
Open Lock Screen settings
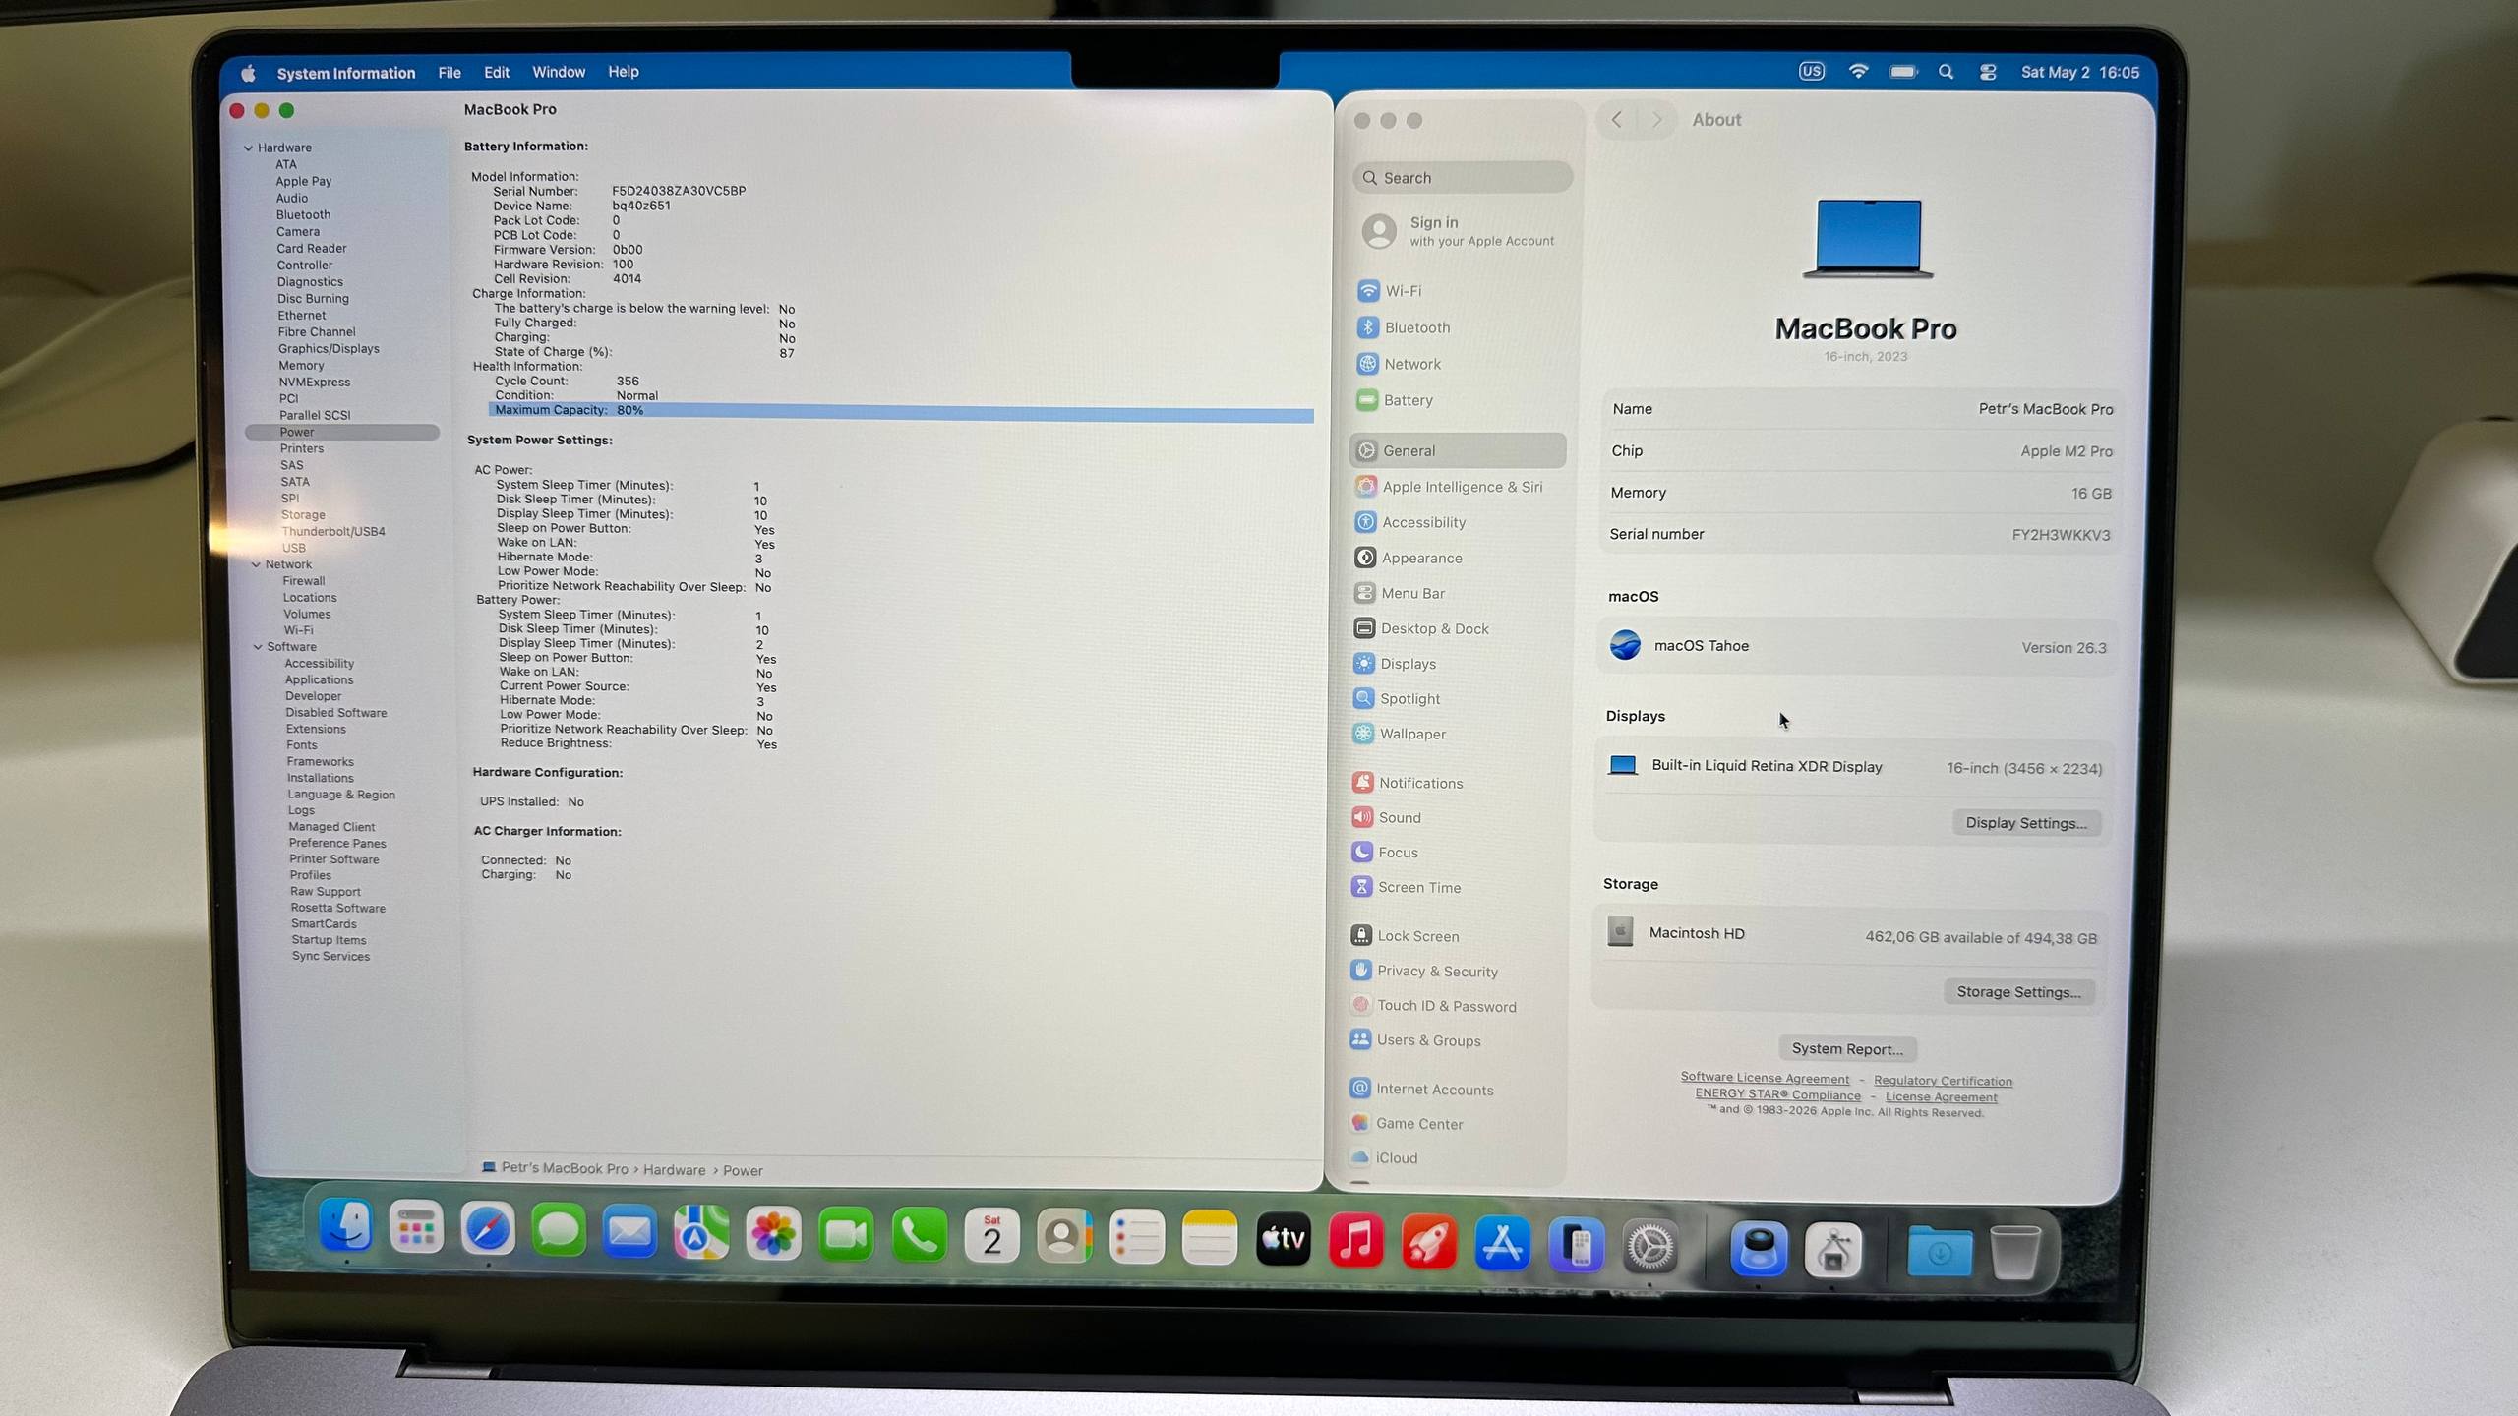coord(1405,936)
